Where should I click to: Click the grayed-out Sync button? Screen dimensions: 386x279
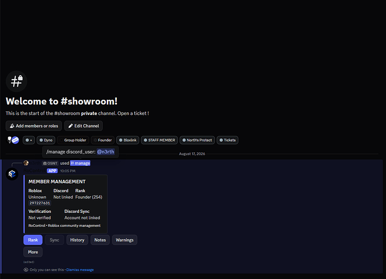point(54,240)
